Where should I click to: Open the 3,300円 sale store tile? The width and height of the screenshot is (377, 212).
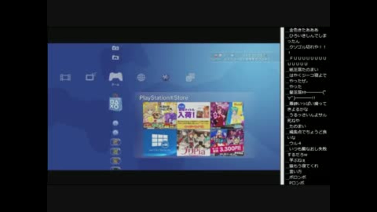point(227,143)
